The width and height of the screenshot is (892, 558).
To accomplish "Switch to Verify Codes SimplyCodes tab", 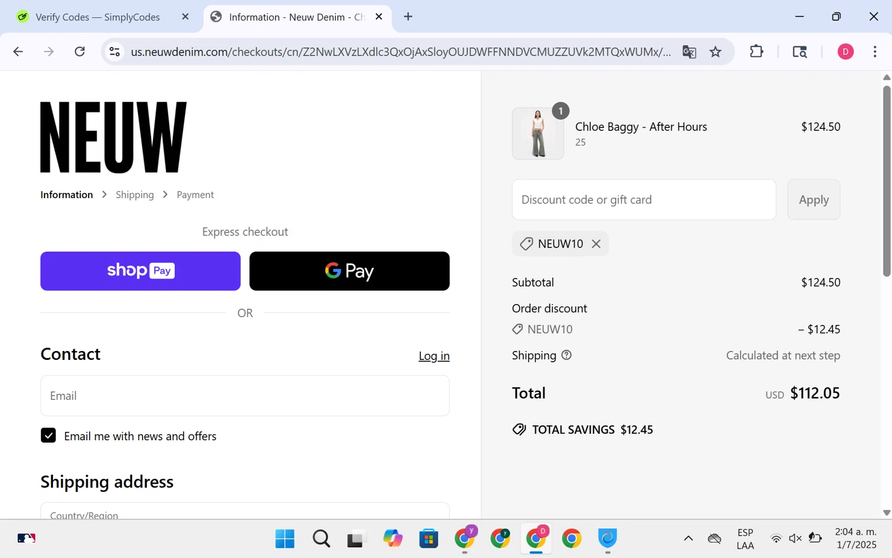I will [98, 17].
